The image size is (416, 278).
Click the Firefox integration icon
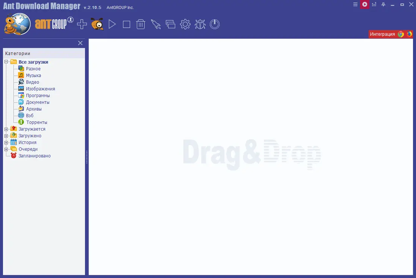(x=409, y=34)
